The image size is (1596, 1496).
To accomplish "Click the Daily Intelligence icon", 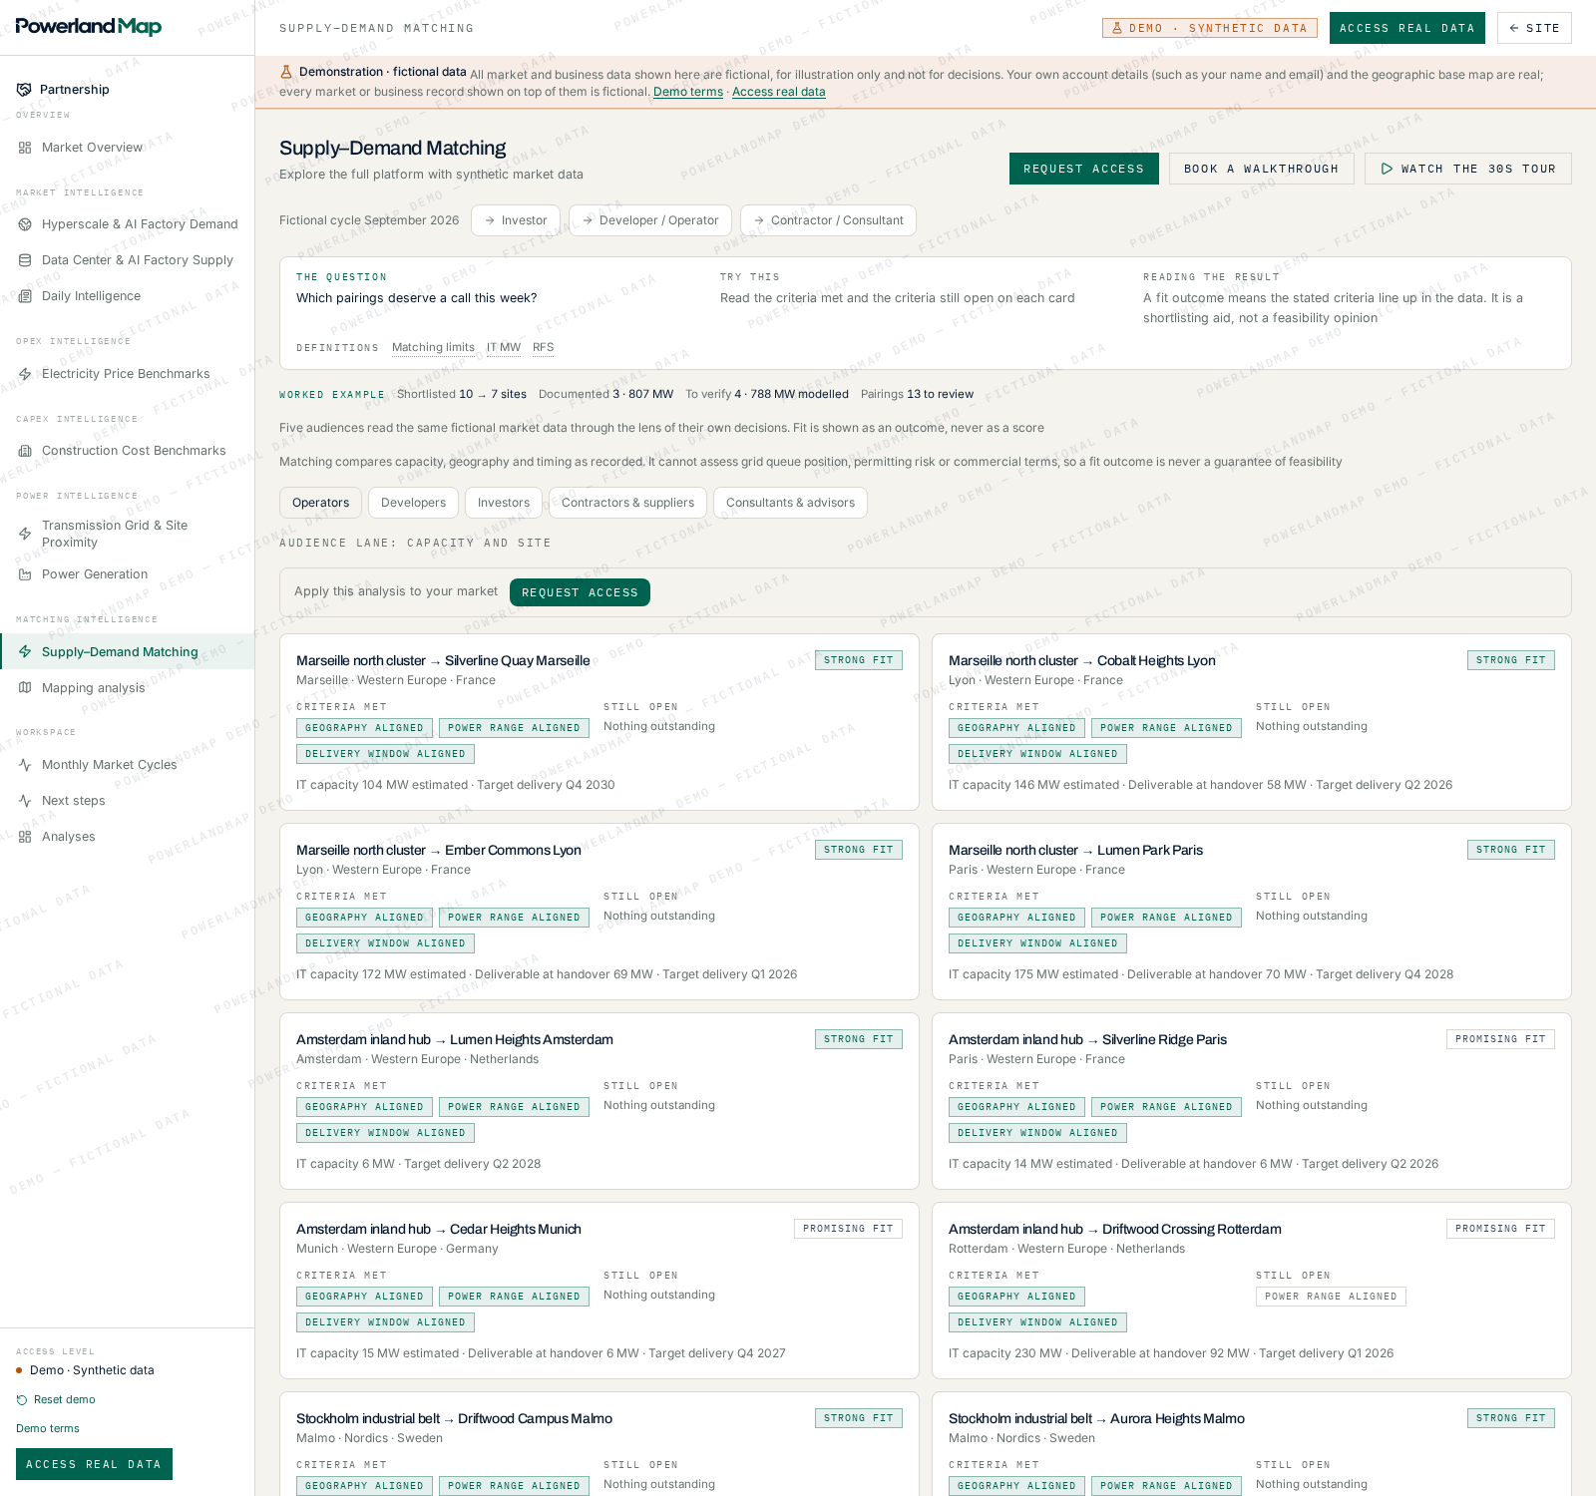I will tap(25, 296).
